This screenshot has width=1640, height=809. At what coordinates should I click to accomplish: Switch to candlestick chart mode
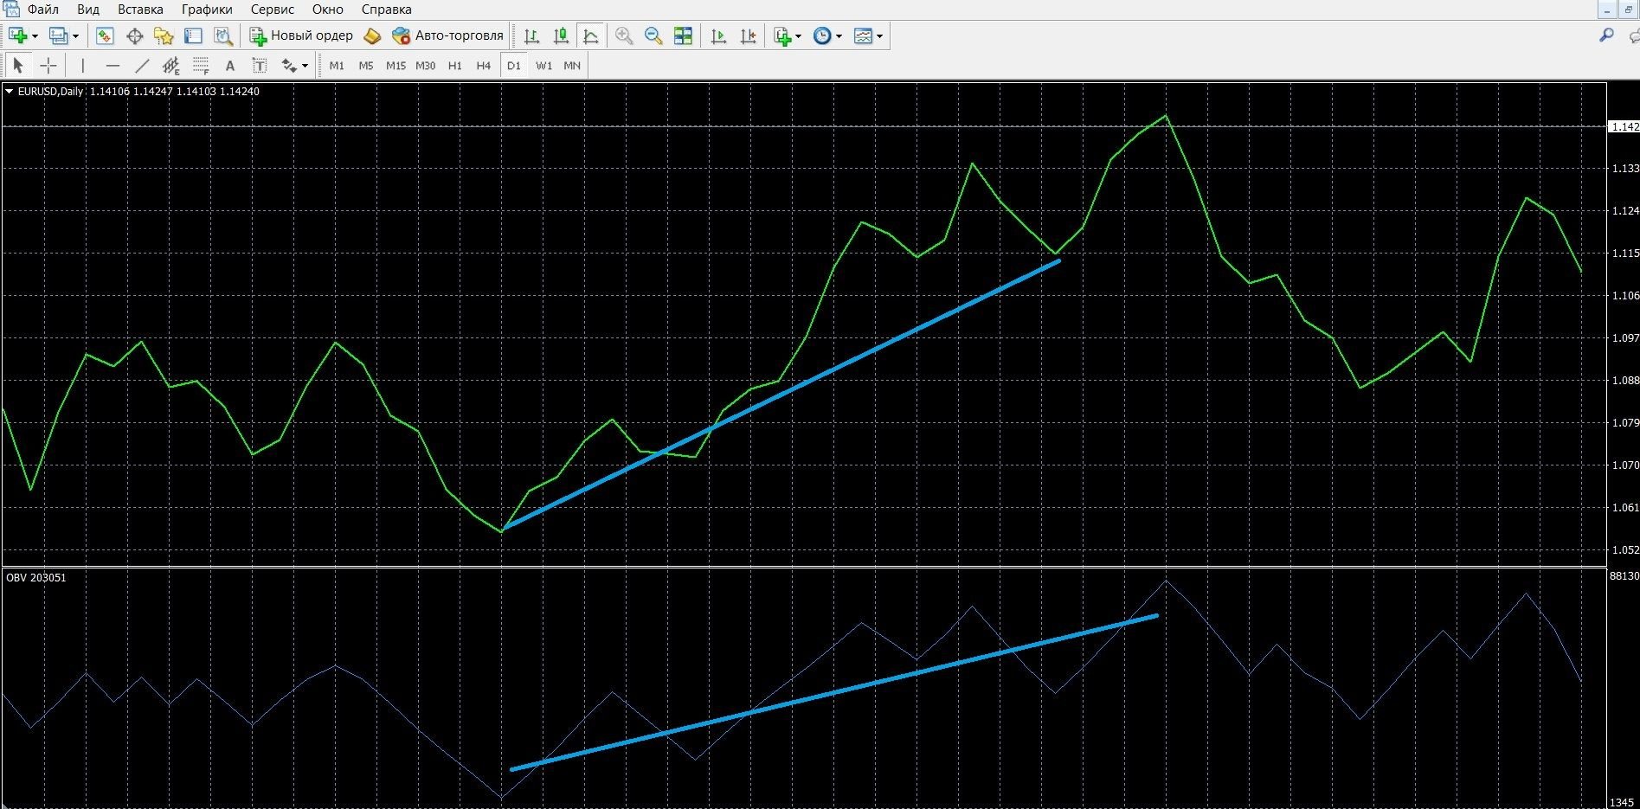(561, 35)
